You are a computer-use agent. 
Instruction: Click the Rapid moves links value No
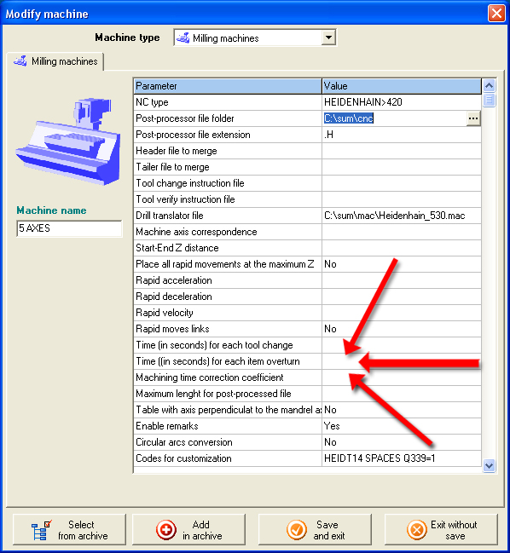330,329
